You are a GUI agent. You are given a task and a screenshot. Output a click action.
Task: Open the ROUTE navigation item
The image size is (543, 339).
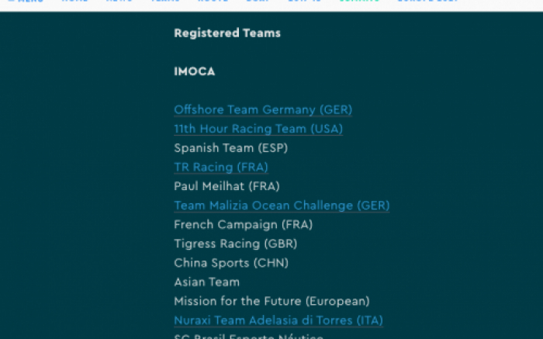(x=213, y=1)
